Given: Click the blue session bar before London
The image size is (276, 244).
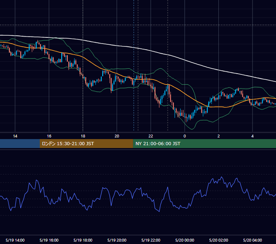Looking at the screenshot, I should [20, 144].
